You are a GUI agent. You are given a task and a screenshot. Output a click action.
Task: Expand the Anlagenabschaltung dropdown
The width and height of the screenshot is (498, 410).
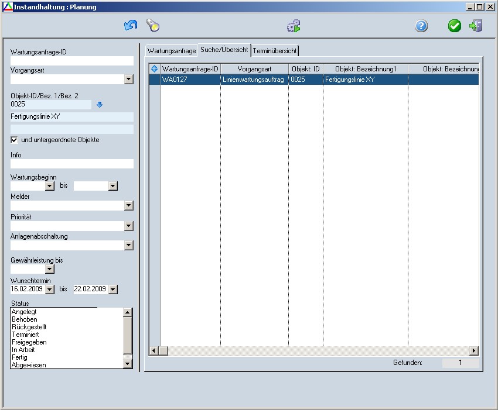pyautogui.click(x=129, y=246)
